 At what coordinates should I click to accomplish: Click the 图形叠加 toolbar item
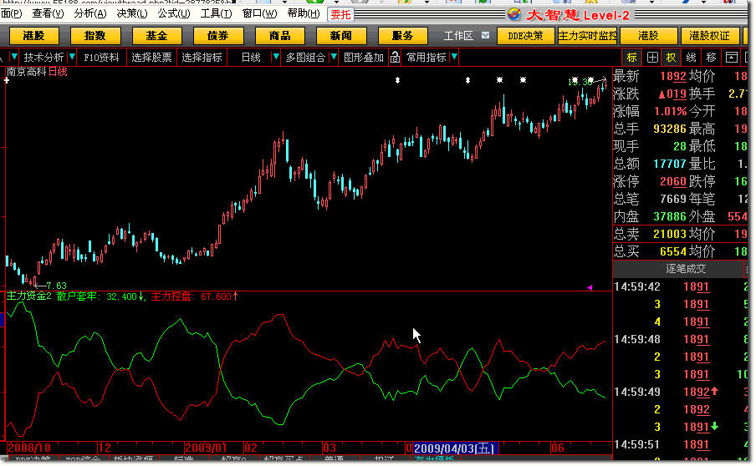coord(364,58)
